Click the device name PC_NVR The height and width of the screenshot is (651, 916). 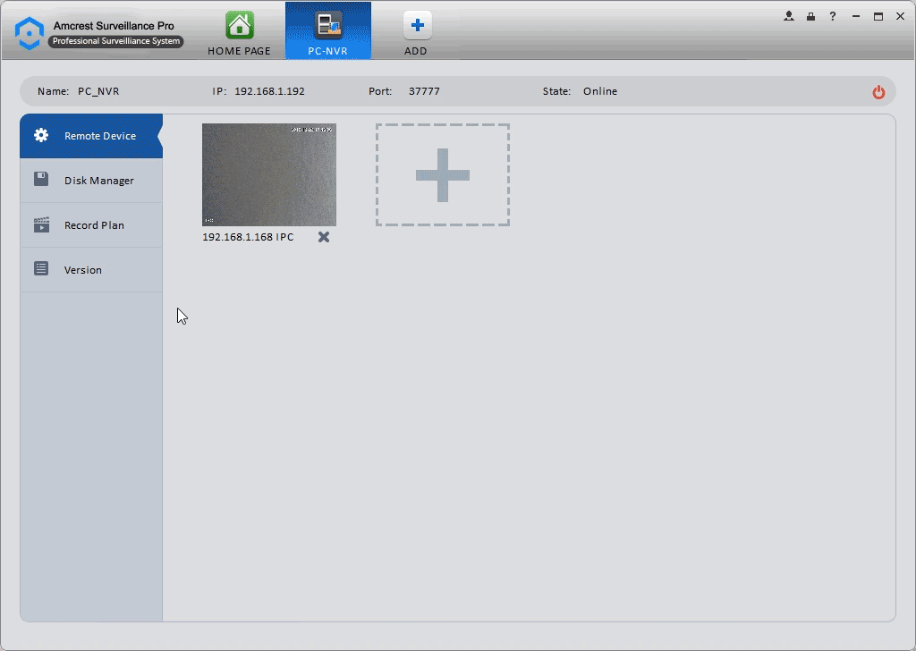(x=98, y=92)
